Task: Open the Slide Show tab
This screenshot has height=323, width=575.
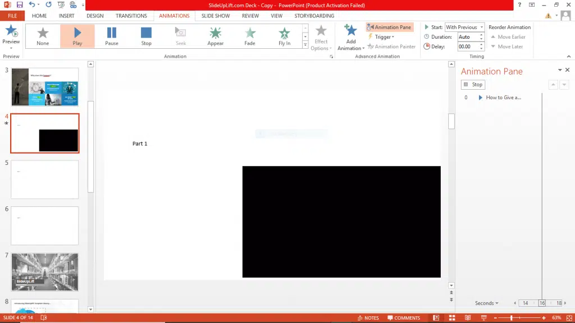Action: tap(216, 16)
